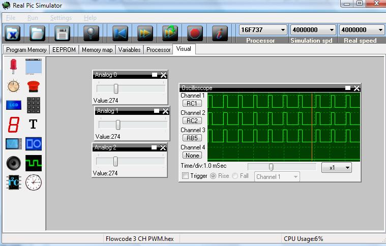Click the reset-to-start toolbar icon

pos(120,33)
